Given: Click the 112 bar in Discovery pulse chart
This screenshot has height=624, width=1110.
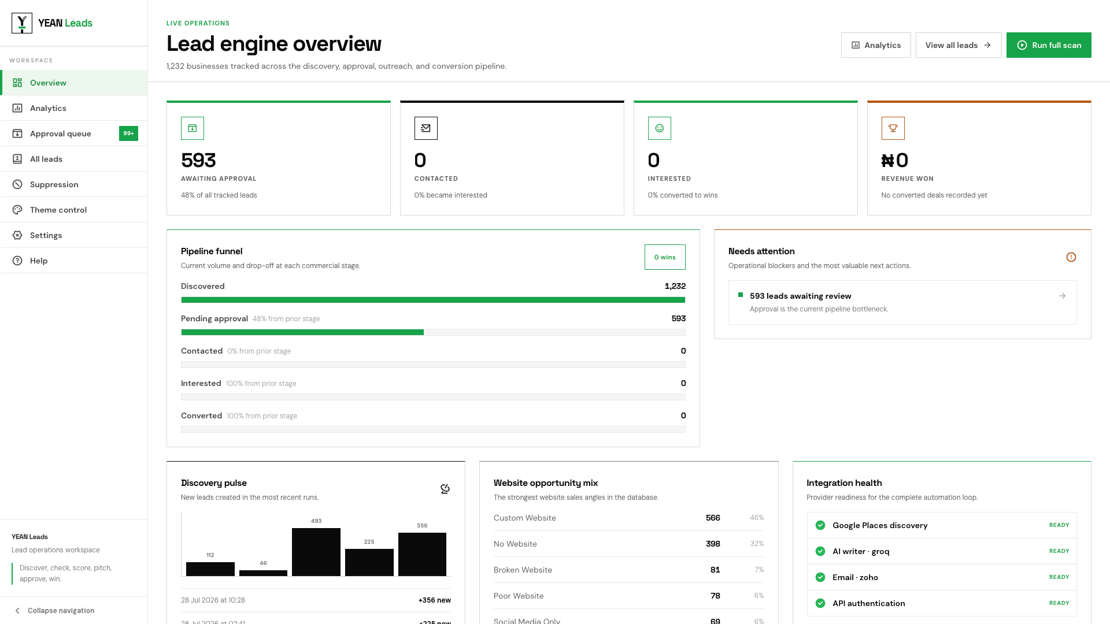Looking at the screenshot, I should point(210,569).
